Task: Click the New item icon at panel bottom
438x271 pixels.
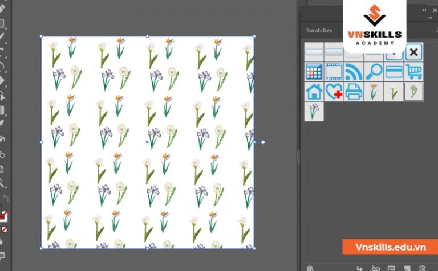Action: point(407,269)
